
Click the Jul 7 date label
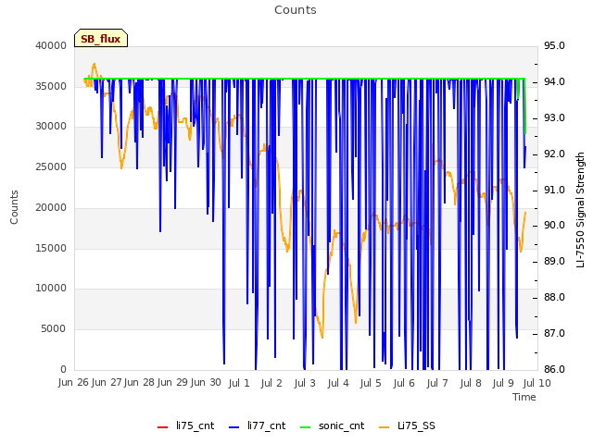[x=437, y=383]
